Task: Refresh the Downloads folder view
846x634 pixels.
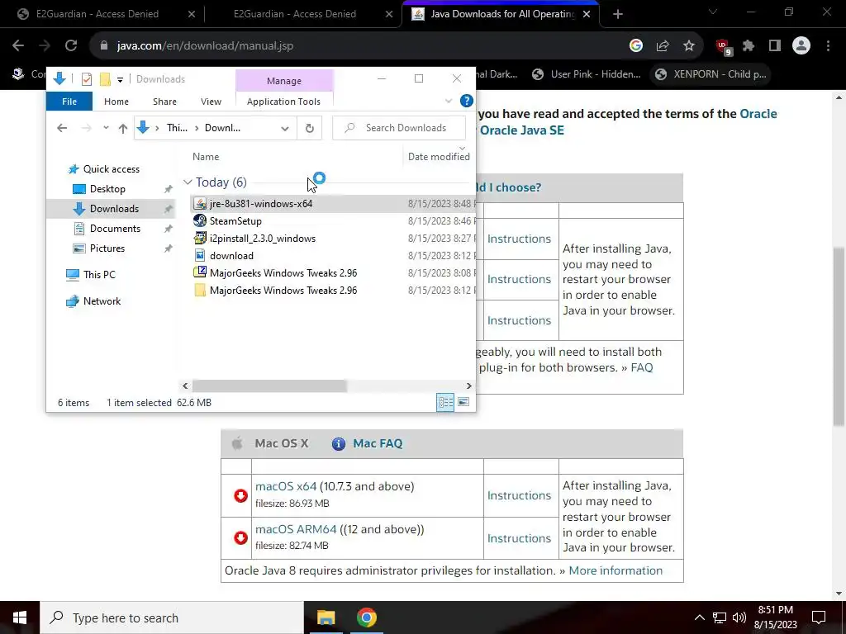Action: tap(309, 128)
